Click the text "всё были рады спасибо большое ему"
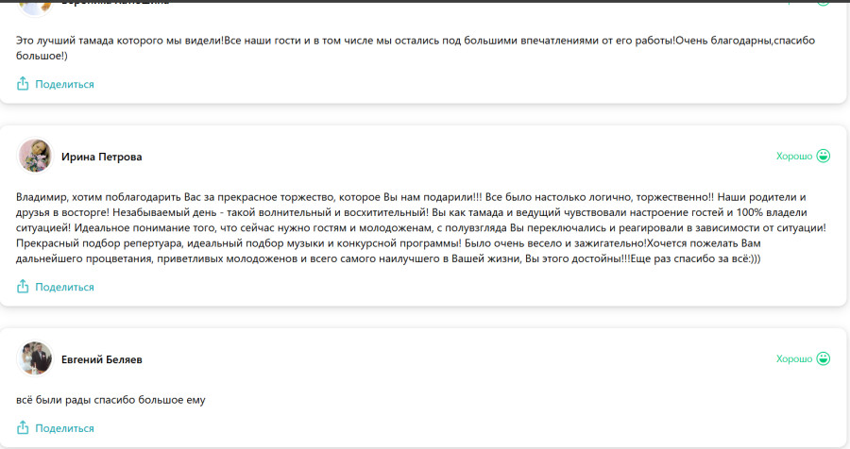850x449 pixels. (x=110, y=399)
